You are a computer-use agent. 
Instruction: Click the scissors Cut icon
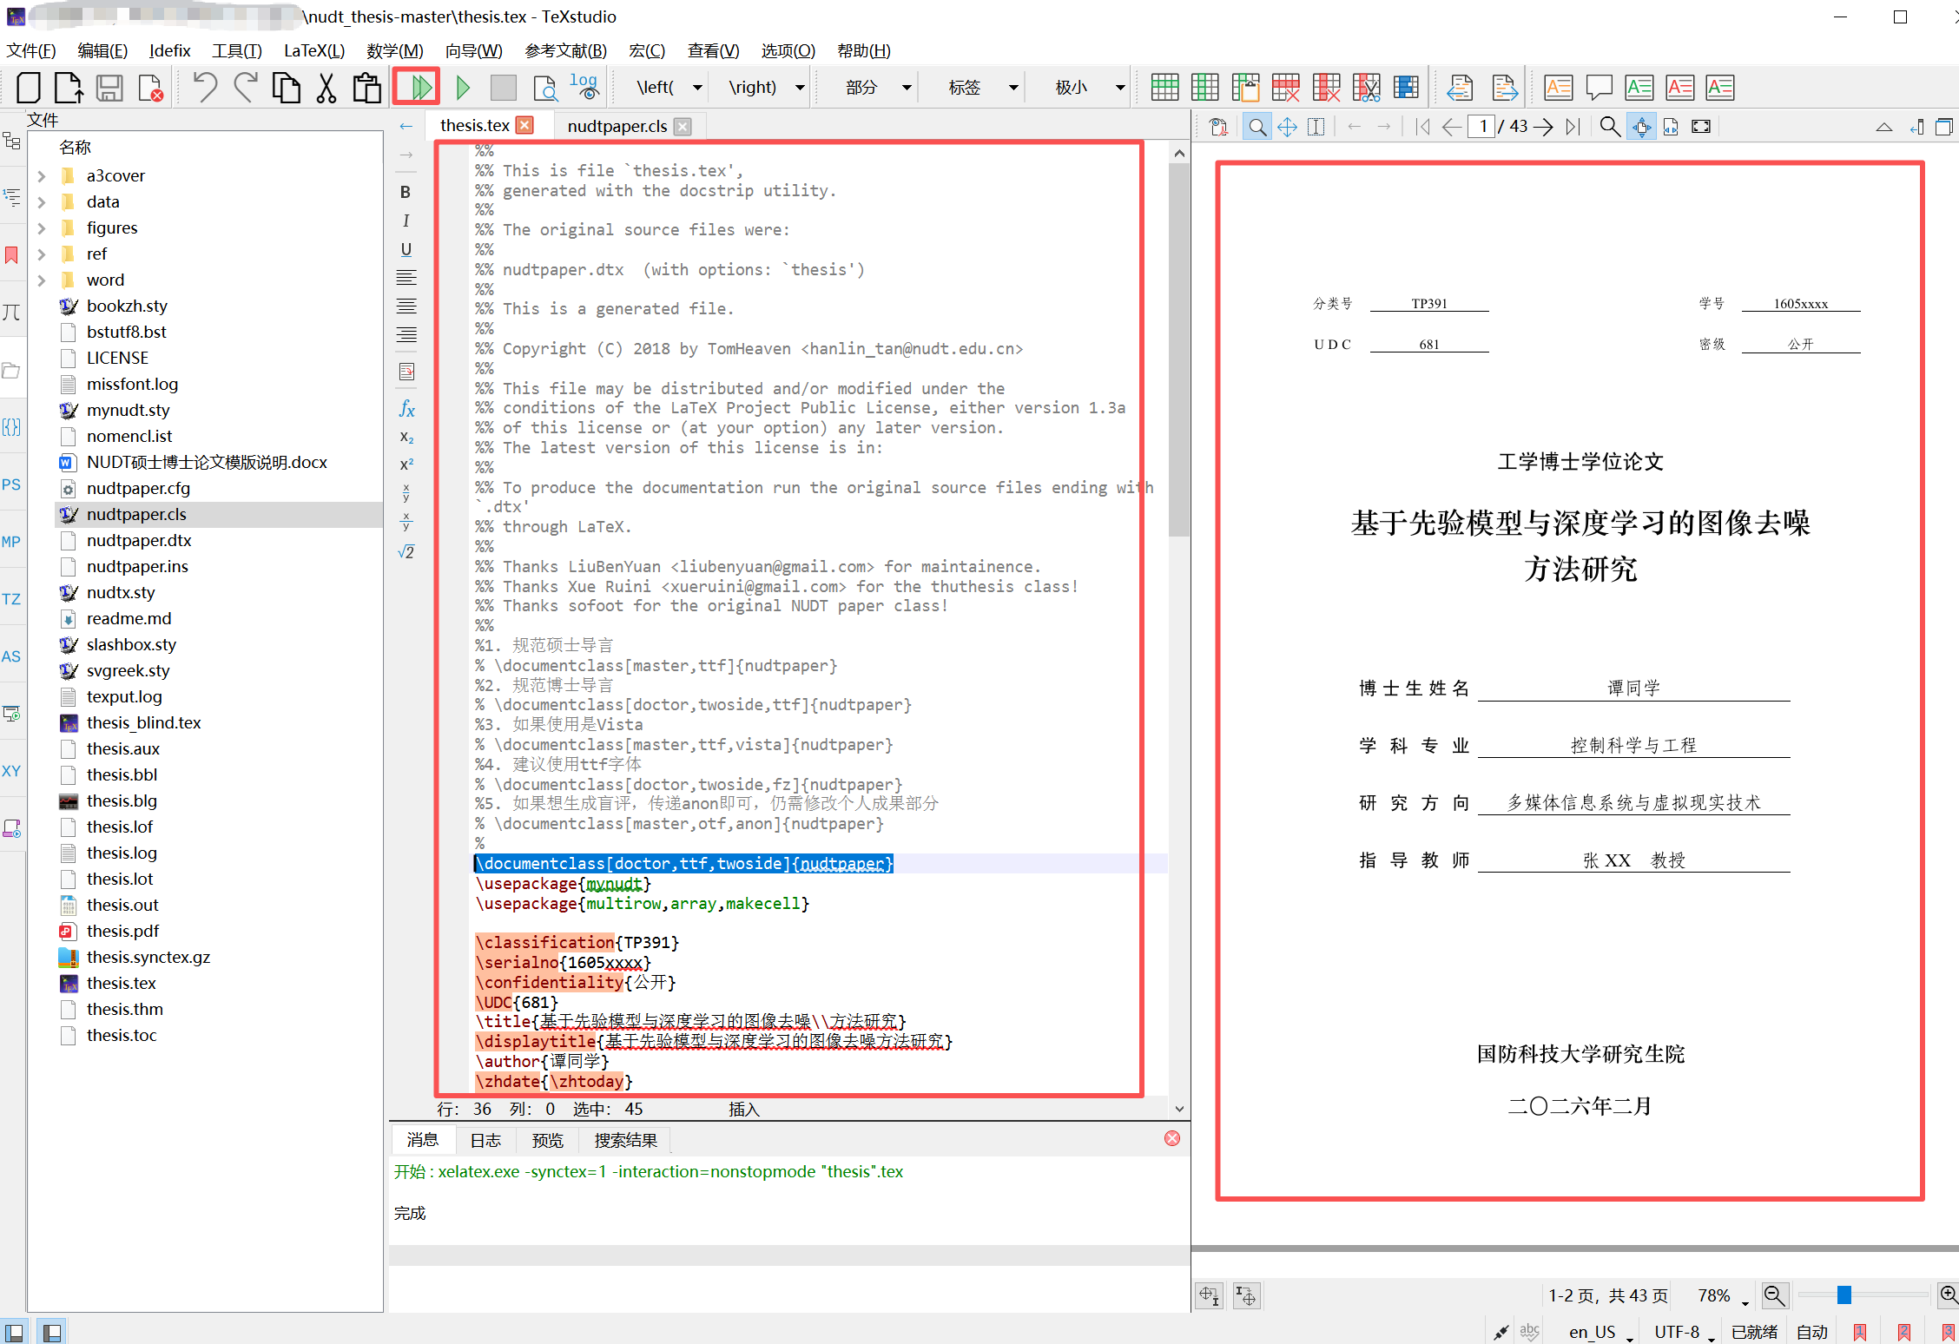click(x=326, y=88)
